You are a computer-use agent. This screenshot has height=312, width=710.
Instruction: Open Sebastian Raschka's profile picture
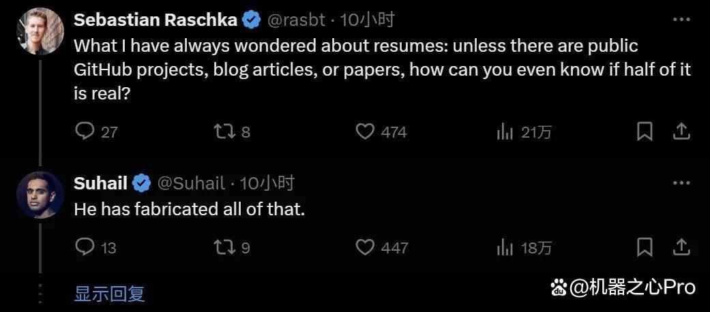click(x=40, y=31)
